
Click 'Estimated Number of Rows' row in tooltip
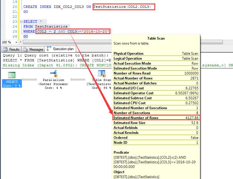(156, 118)
